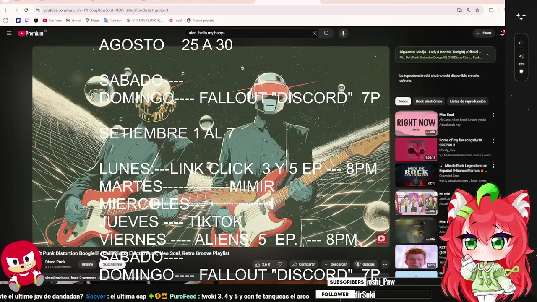Open the Maps bookmark
Viewport: 537px width, 302px height.
click(92, 20)
